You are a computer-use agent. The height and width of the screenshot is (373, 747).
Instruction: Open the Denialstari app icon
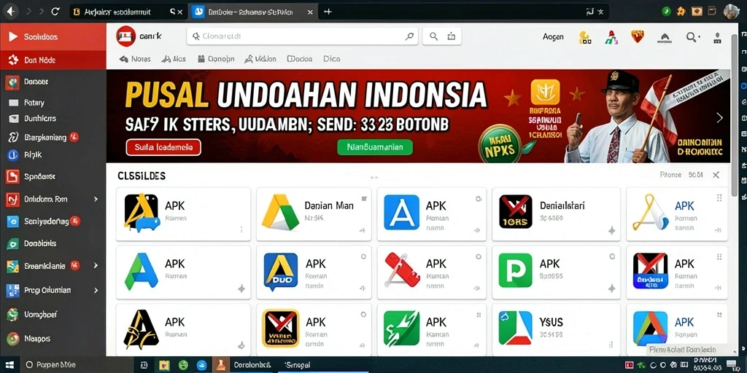pyautogui.click(x=516, y=211)
